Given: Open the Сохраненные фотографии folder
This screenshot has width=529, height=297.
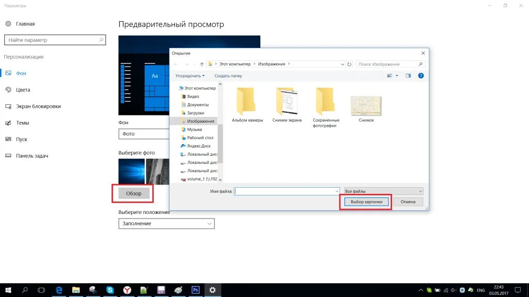Looking at the screenshot, I should coord(326,108).
